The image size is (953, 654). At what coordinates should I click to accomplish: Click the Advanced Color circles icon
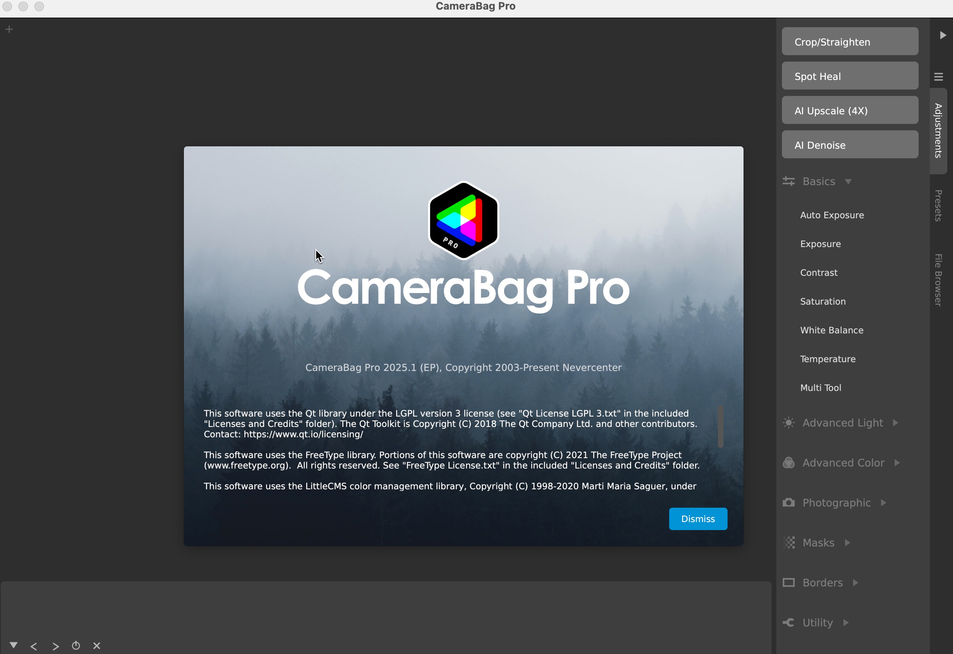pos(788,463)
